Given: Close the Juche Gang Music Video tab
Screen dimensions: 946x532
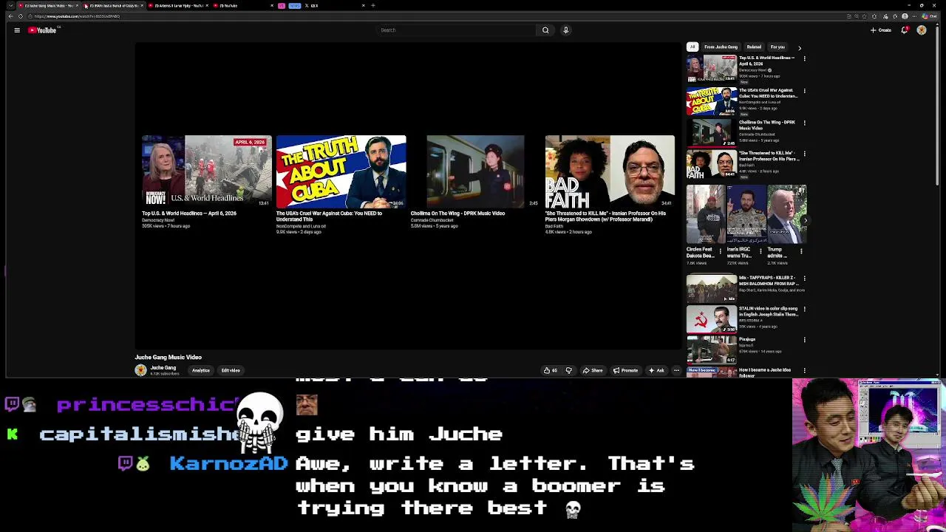Looking at the screenshot, I should pos(77,5).
